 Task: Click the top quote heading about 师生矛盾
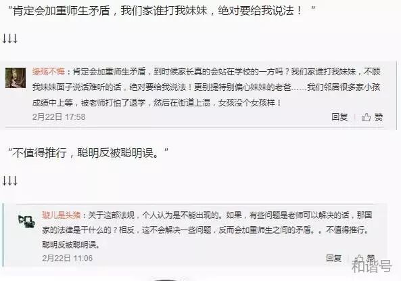pos(162,11)
